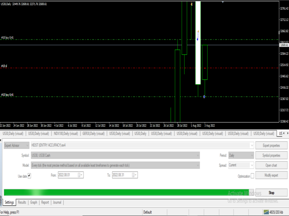Click the connection status bars icon

(x=266, y=212)
